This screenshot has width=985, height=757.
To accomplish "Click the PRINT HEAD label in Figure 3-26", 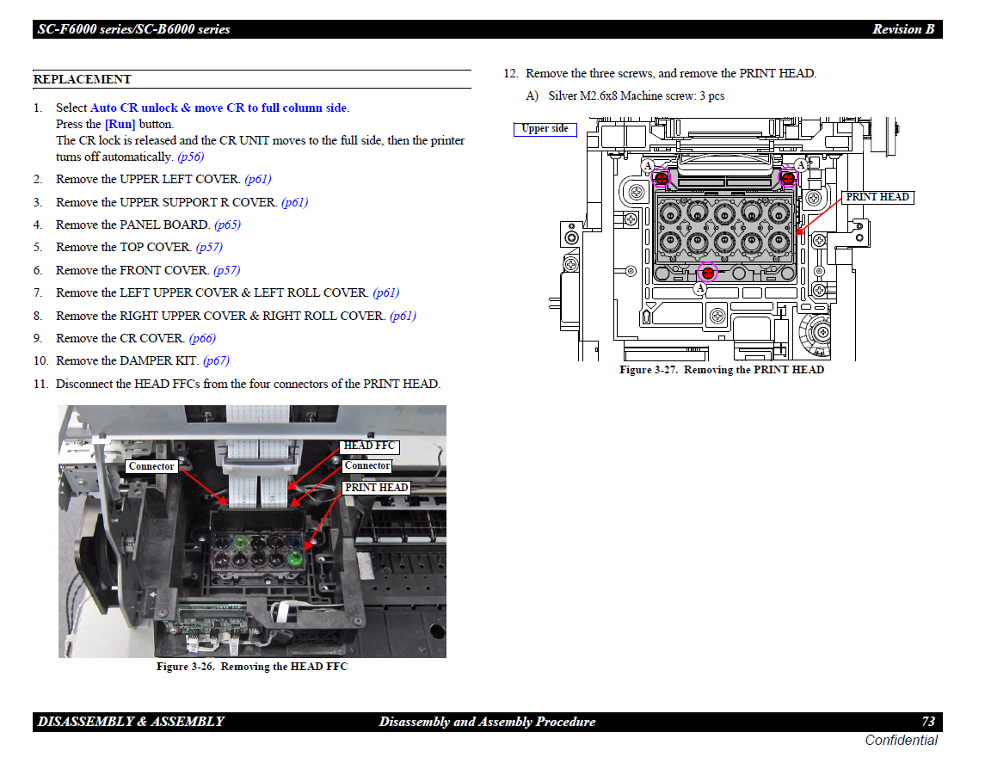I will (x=376, y=488).
